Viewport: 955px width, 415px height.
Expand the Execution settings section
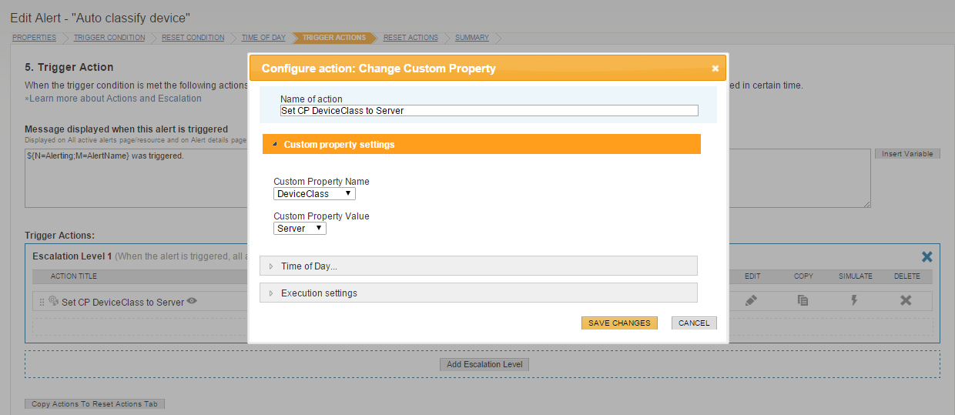478,293
